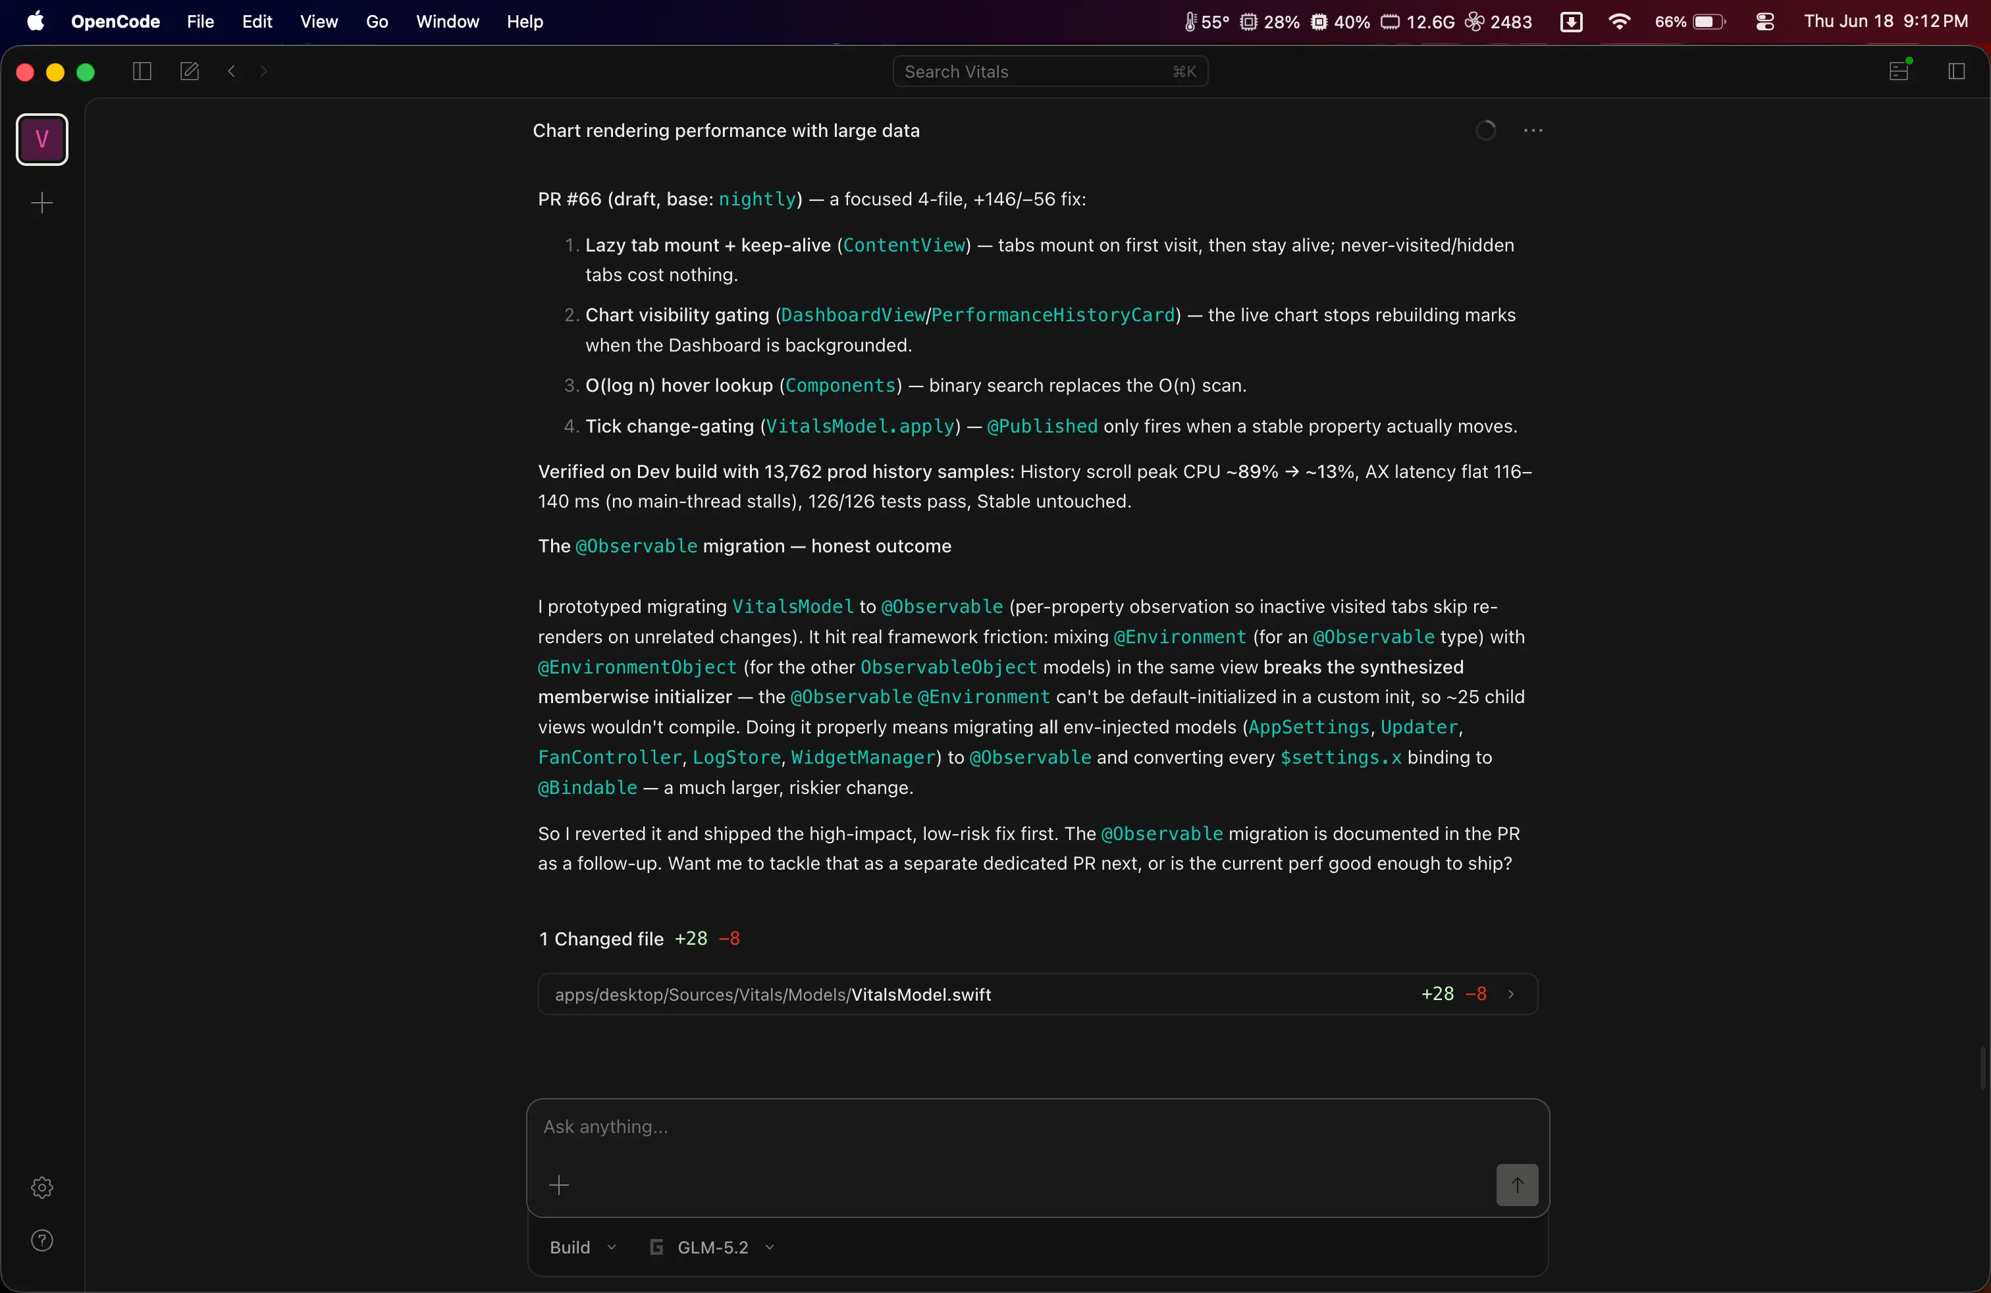Viewport: 1991px width, 1293px height.
Task: Go back with the left arrow
Action: click(x=232, y=72)
